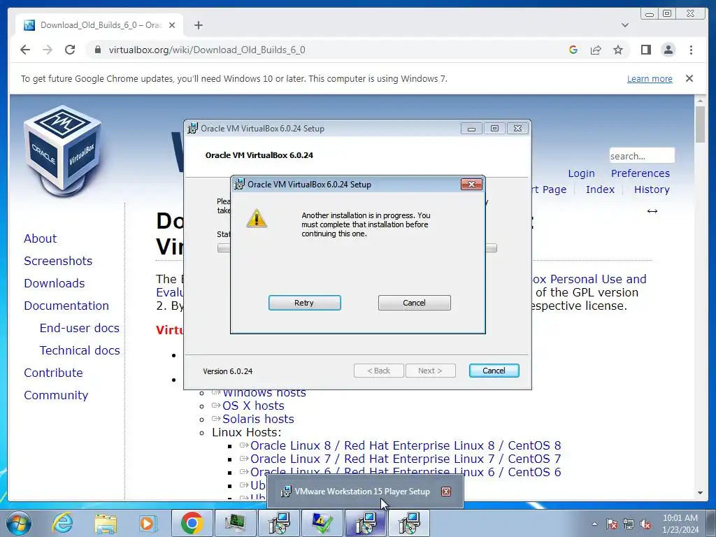Open About in sidebar
The width and height of the screenshot is (716, 537).
coord(40,238)
